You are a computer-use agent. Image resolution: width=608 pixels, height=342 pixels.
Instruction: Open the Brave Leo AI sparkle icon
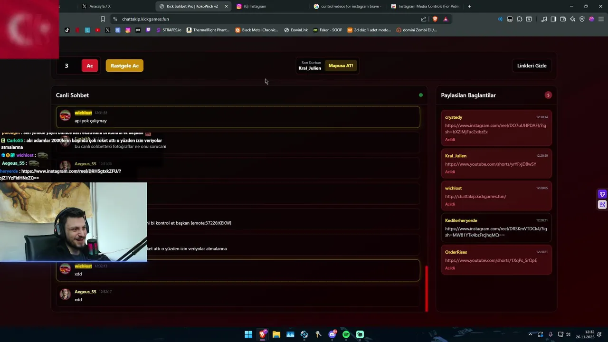[x=572, y=19]
